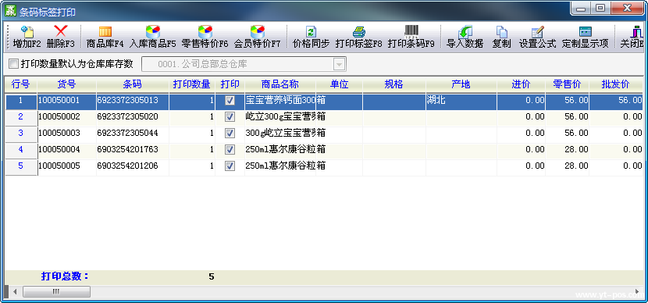This screenshot has width=648, height=303.
Task: Click the app icon in title bar
Action: pos(10,11)
